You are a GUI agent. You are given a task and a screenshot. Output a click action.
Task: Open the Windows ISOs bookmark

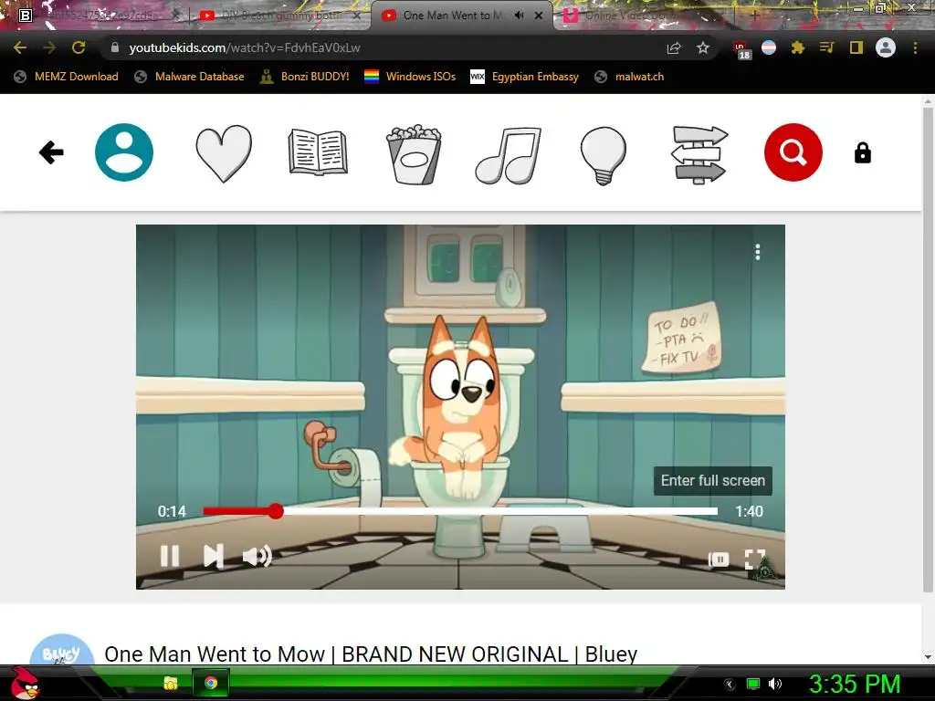410,77
